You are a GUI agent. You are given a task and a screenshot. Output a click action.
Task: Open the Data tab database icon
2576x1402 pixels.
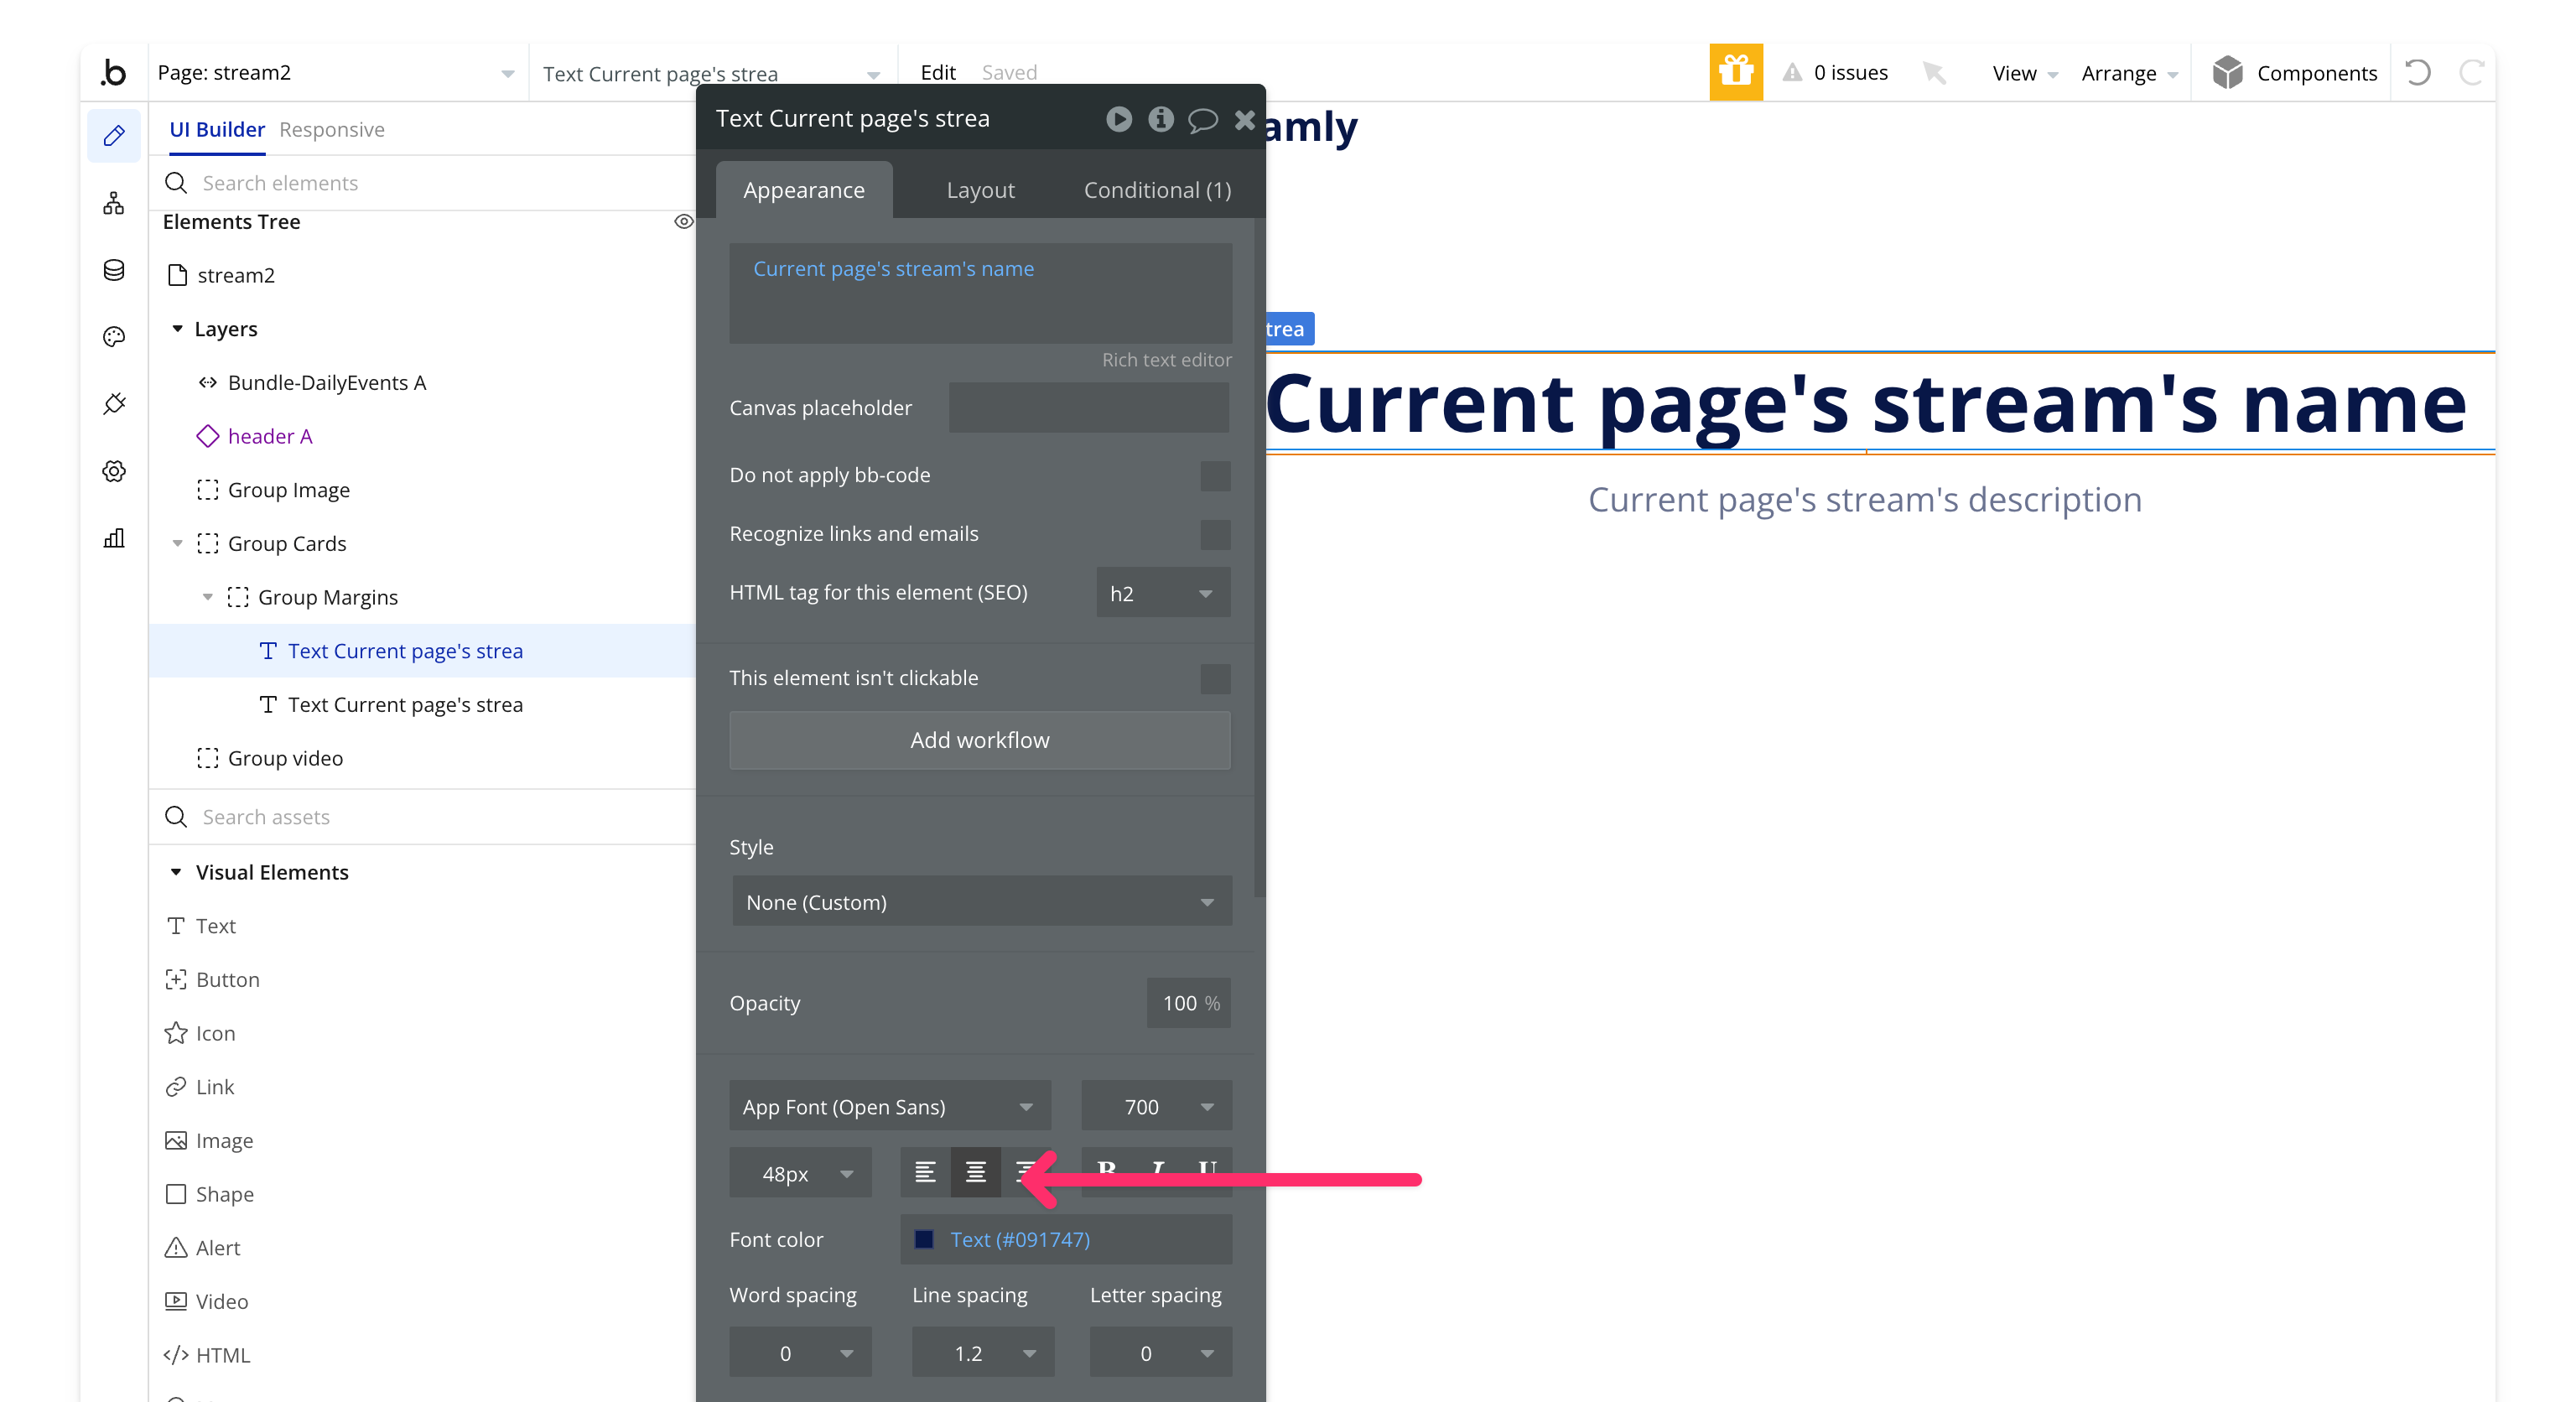tap(114, 270)
